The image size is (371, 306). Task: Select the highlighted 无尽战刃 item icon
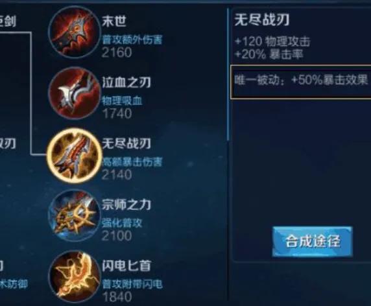pyautogui.click(x=75, y=155)
